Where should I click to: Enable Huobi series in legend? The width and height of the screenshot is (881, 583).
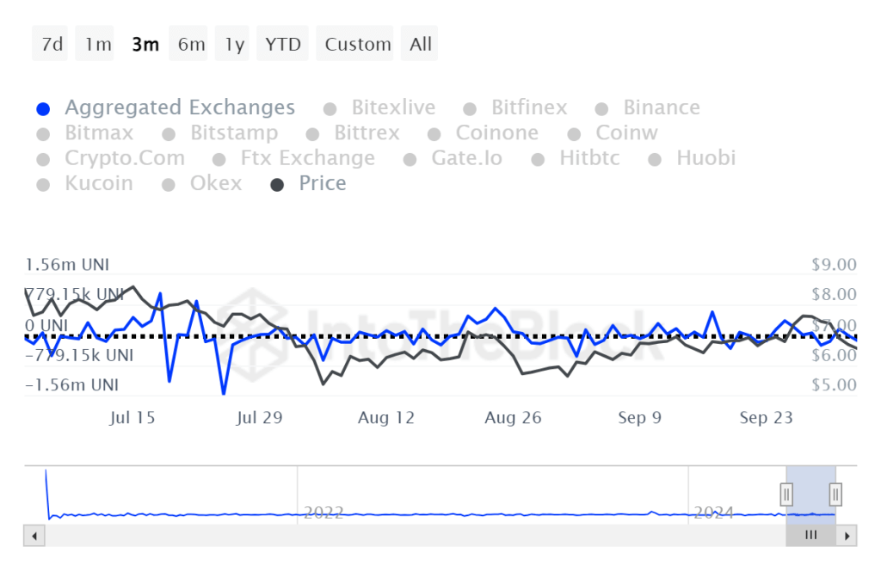click(x=693, y=158)
